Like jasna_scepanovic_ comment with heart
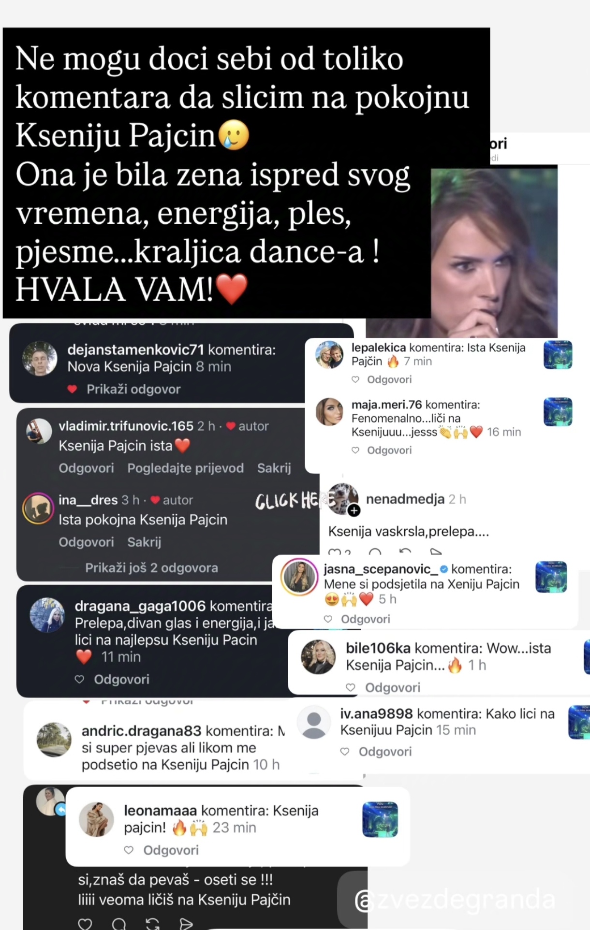The height and width of the screenshot is (930, 590). [328, 619]
